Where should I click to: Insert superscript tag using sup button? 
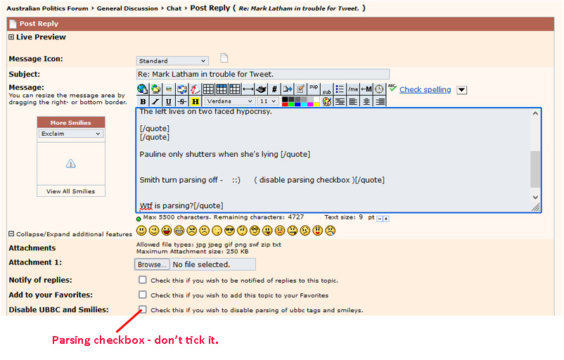[314, 89]
